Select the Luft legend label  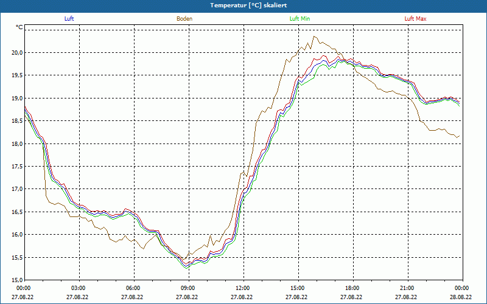click(69, 19)
